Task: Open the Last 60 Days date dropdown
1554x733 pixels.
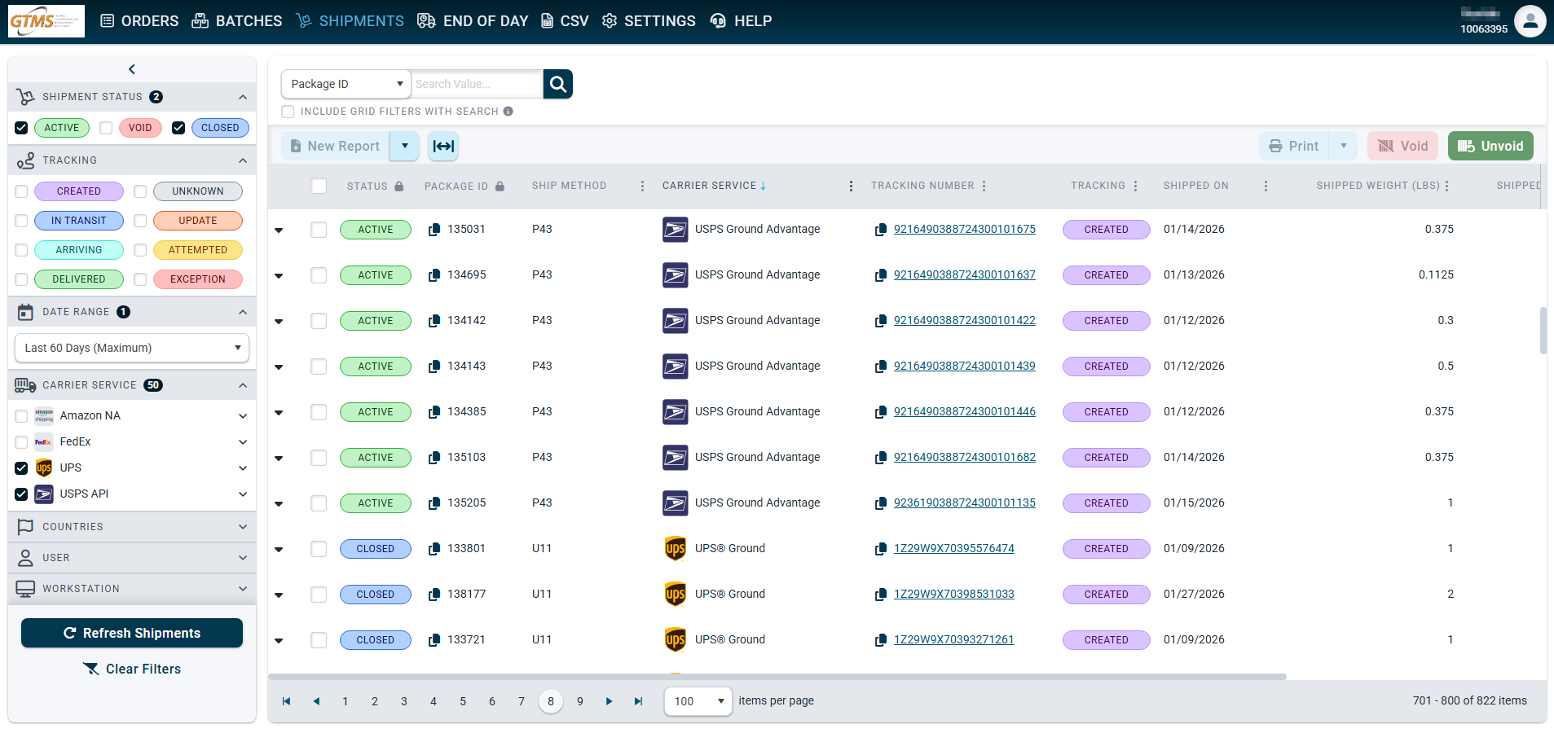Action: [x=132, y=348]
